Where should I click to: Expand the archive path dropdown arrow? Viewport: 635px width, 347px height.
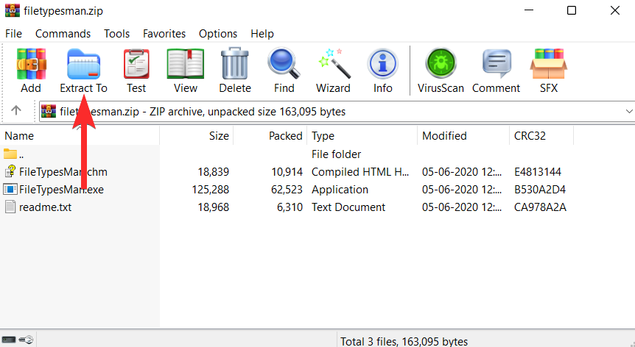click(629, 112)
